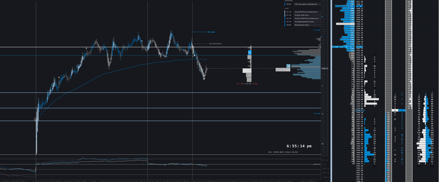The height and width of the screenshot is (182, 439).
Task: Click the blue 266 delta profile bar
Action: (x=250, y=52)
